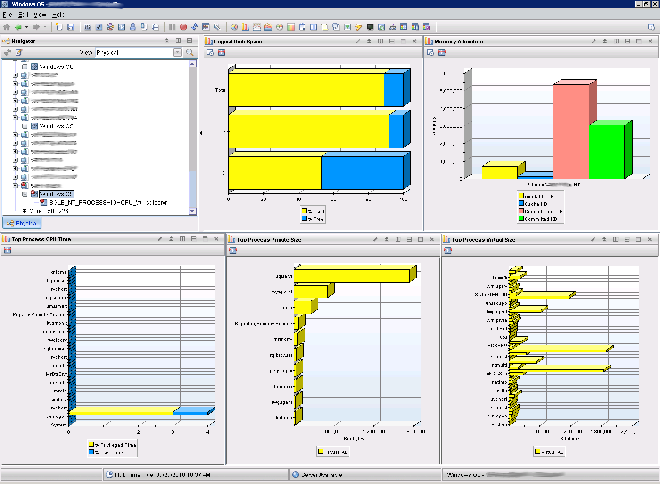Click the Committed KB green legend swatch
Screen dimensions: 660x484
(x=521, y=218)
